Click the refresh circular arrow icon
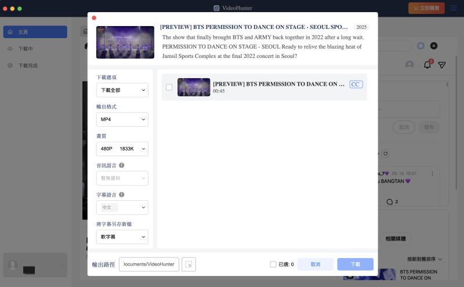 pyautogui.click(x=386, y=153)
